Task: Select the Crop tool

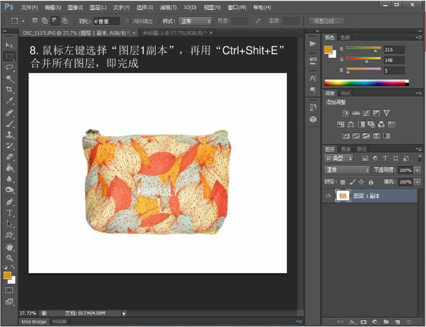Action: [9, 89]
